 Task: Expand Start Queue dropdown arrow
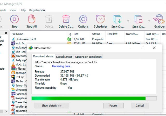coord(128,21)
